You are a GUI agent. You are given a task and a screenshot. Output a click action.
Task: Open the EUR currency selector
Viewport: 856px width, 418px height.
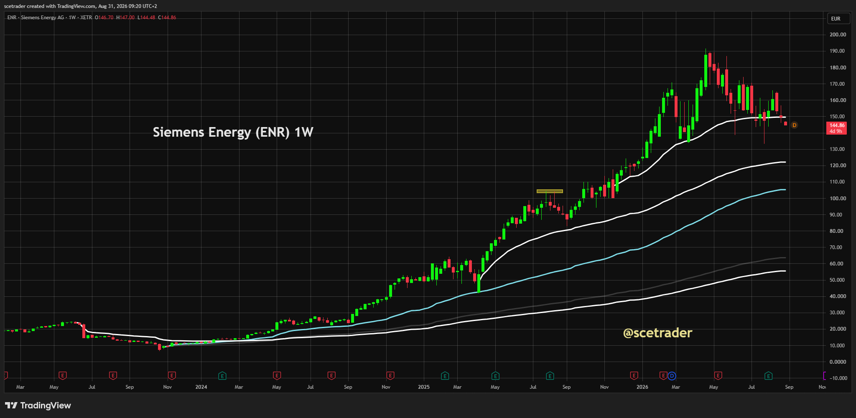[838, 18]
